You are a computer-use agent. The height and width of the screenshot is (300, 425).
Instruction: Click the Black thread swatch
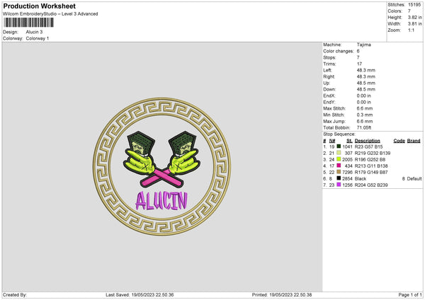coord(339,178)
